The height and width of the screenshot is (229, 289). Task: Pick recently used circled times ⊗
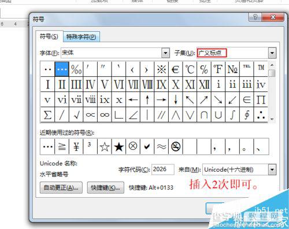133,146
